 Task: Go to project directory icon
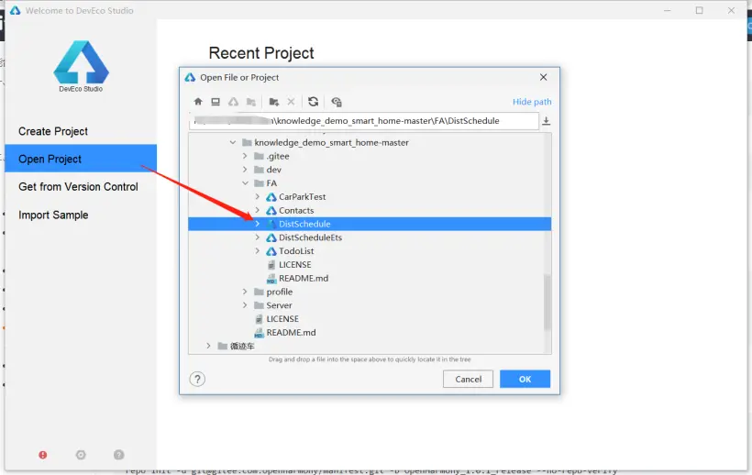(x=233, y=102)
